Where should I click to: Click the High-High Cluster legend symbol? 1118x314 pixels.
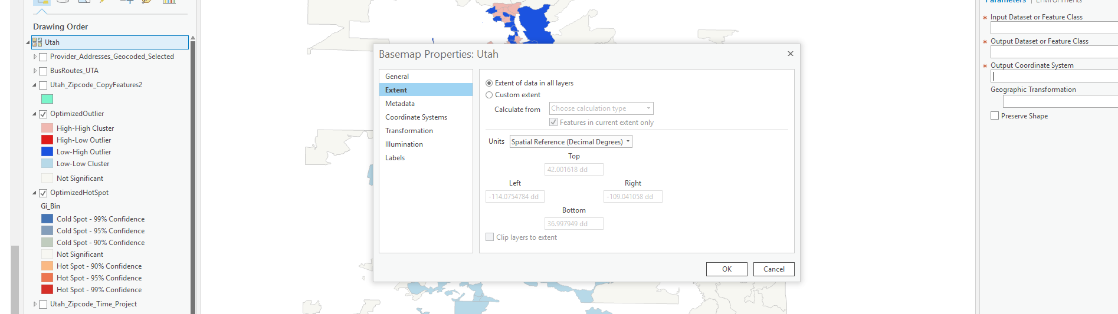click(x=47, y=128)
